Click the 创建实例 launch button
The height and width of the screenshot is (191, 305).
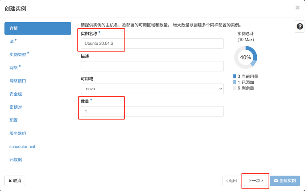click(285, 181)
